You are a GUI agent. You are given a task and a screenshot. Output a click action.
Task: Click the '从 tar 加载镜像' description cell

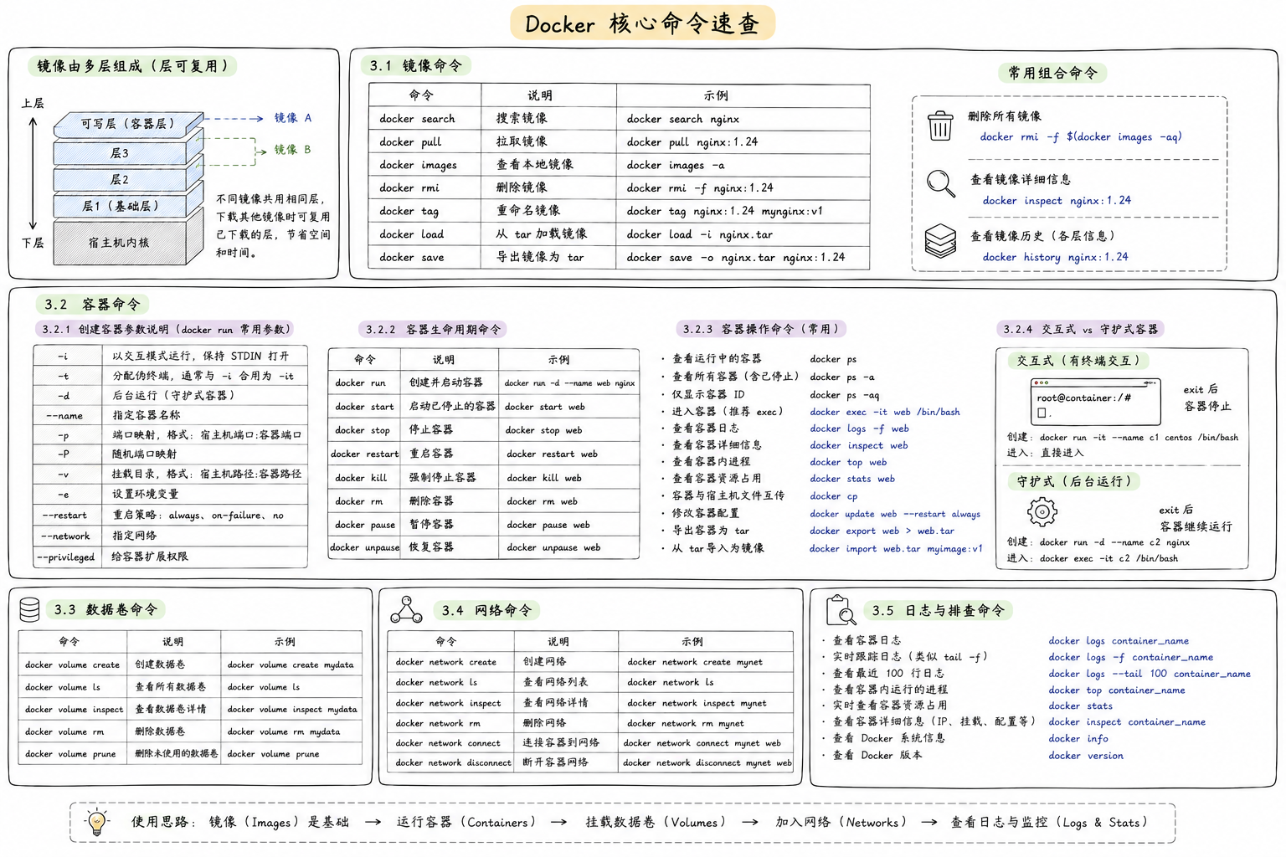[548, 233]
